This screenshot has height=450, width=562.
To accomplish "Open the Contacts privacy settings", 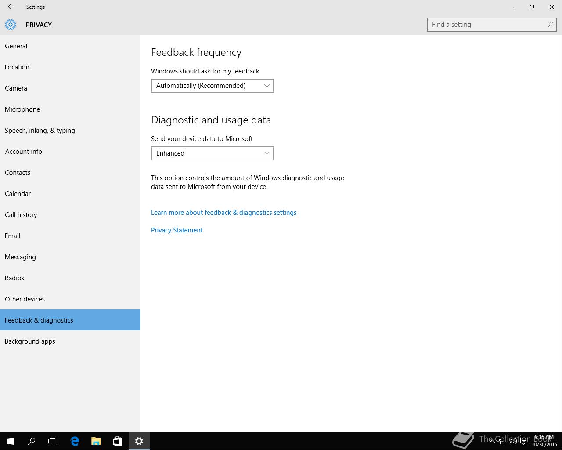I will point(70,173).
